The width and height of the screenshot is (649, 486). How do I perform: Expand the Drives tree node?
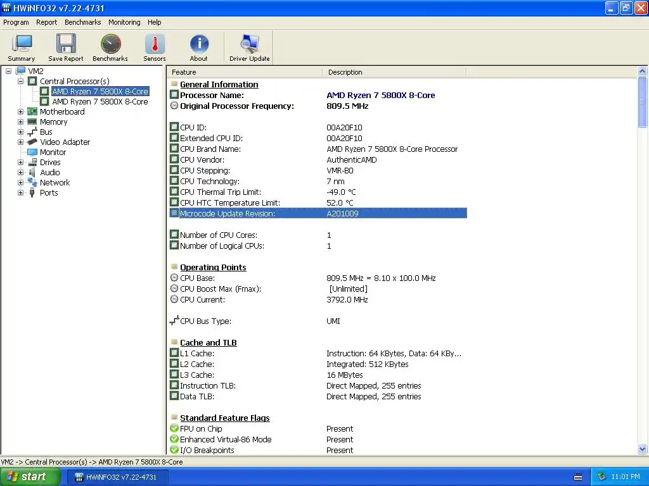tap(20, 163)
